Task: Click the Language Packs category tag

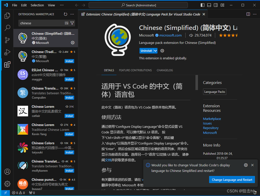Action: click(215, 92)
